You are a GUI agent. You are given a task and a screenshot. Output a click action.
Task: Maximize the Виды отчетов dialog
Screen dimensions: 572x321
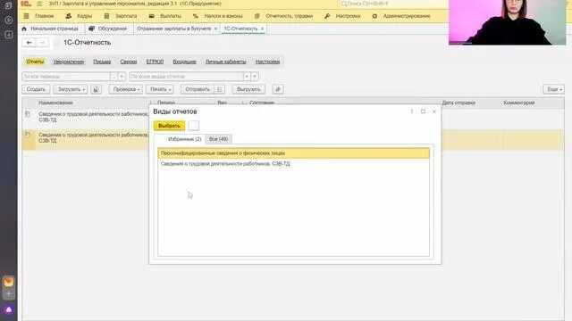(x=423, y=111)
